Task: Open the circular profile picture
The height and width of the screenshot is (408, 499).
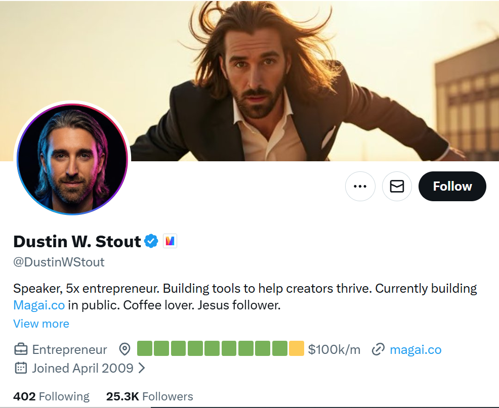Action: coord(72,158)
